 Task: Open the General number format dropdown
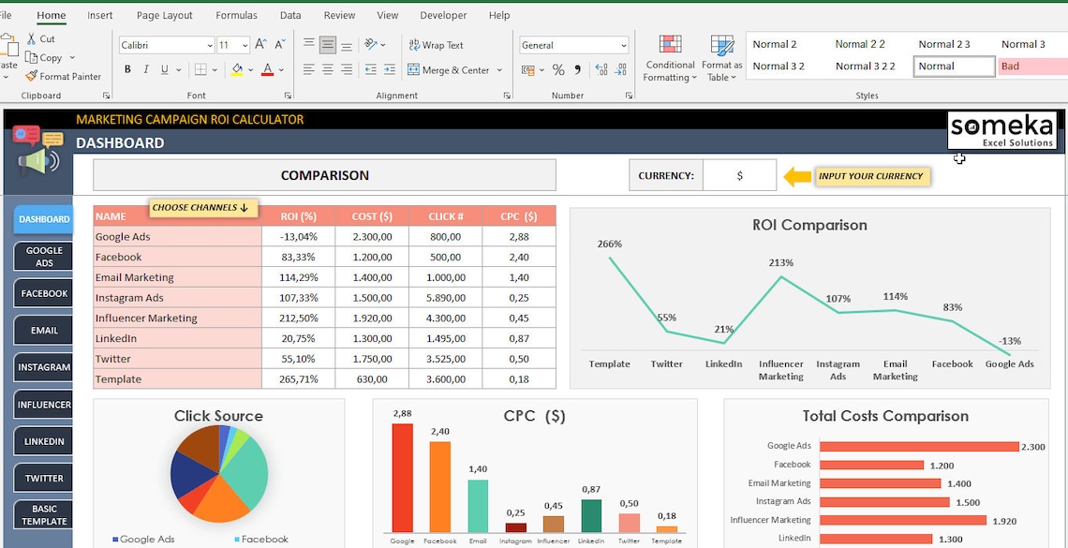(x=624, y=45)
